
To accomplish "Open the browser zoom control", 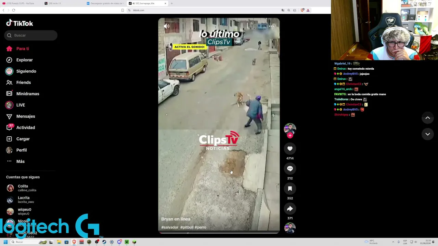I will [x=289, y=10].
